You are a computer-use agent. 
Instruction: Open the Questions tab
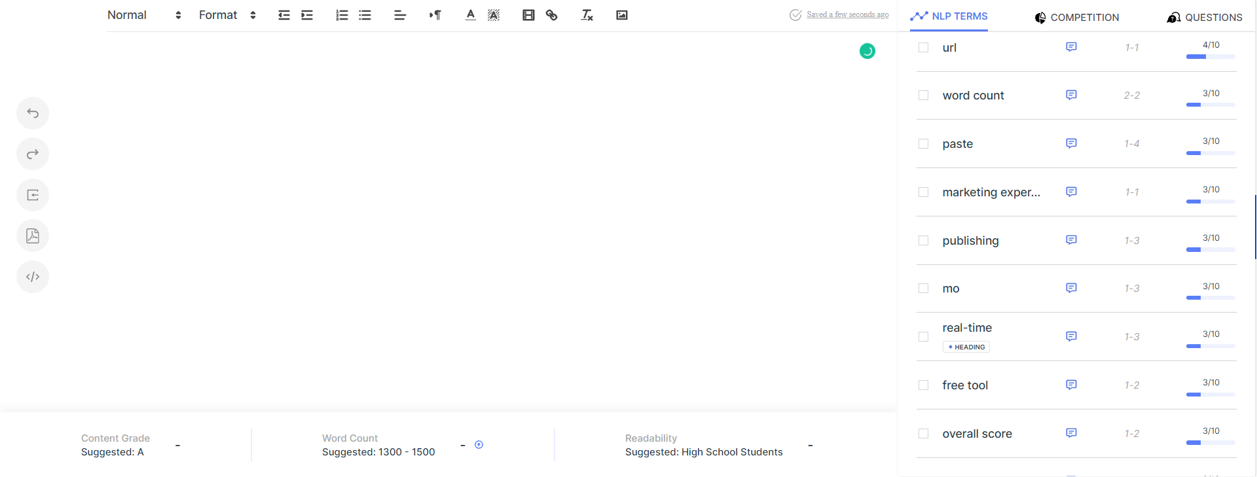tap(1205, 18)
